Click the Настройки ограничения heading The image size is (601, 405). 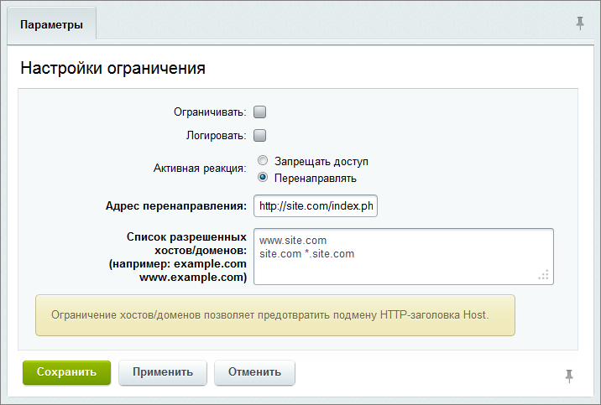(x=112, y=68)
